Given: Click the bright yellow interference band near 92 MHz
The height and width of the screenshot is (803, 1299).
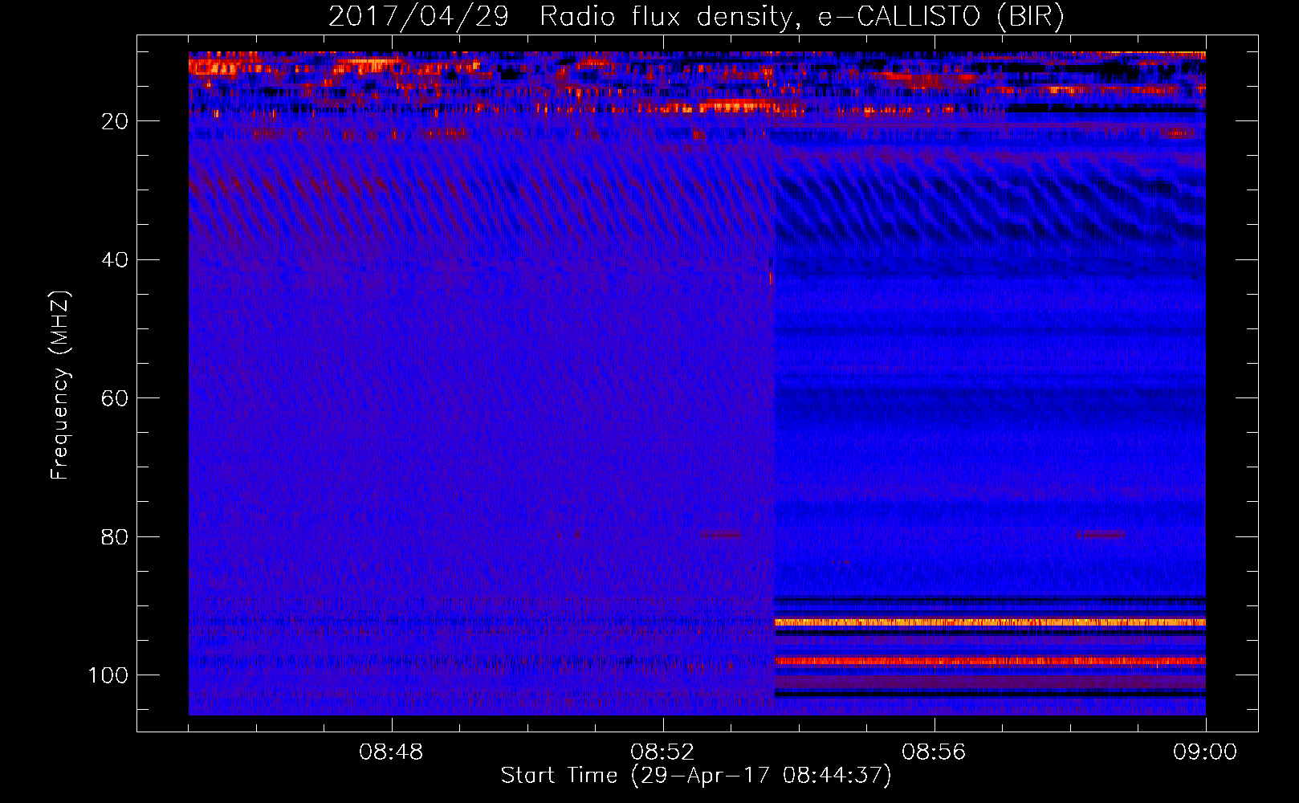Looking at the screenshot, I should click(x=989, y=622).
